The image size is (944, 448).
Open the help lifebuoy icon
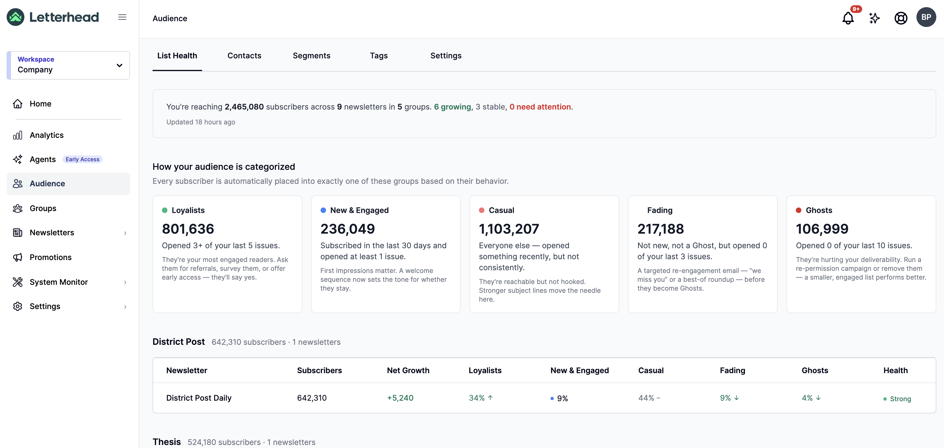tap(901, 18)
